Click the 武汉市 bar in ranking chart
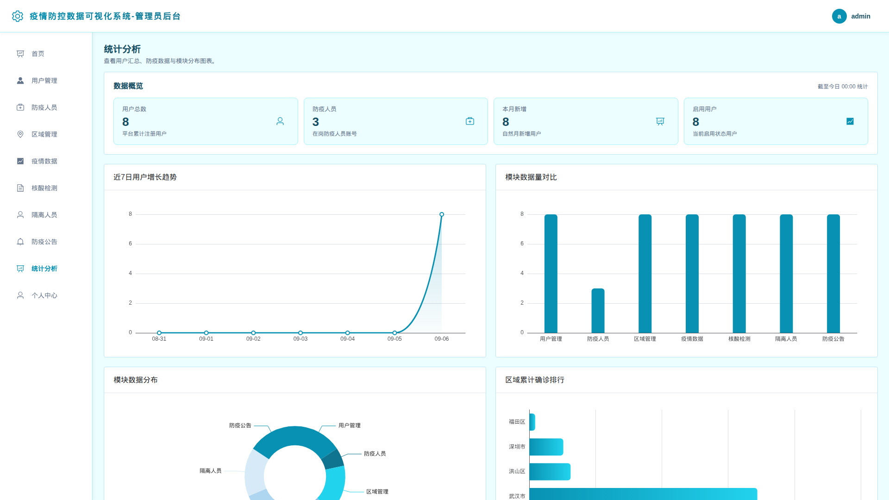Image resolution: width=889 pixels, height=500 pixels. point(644,494)
